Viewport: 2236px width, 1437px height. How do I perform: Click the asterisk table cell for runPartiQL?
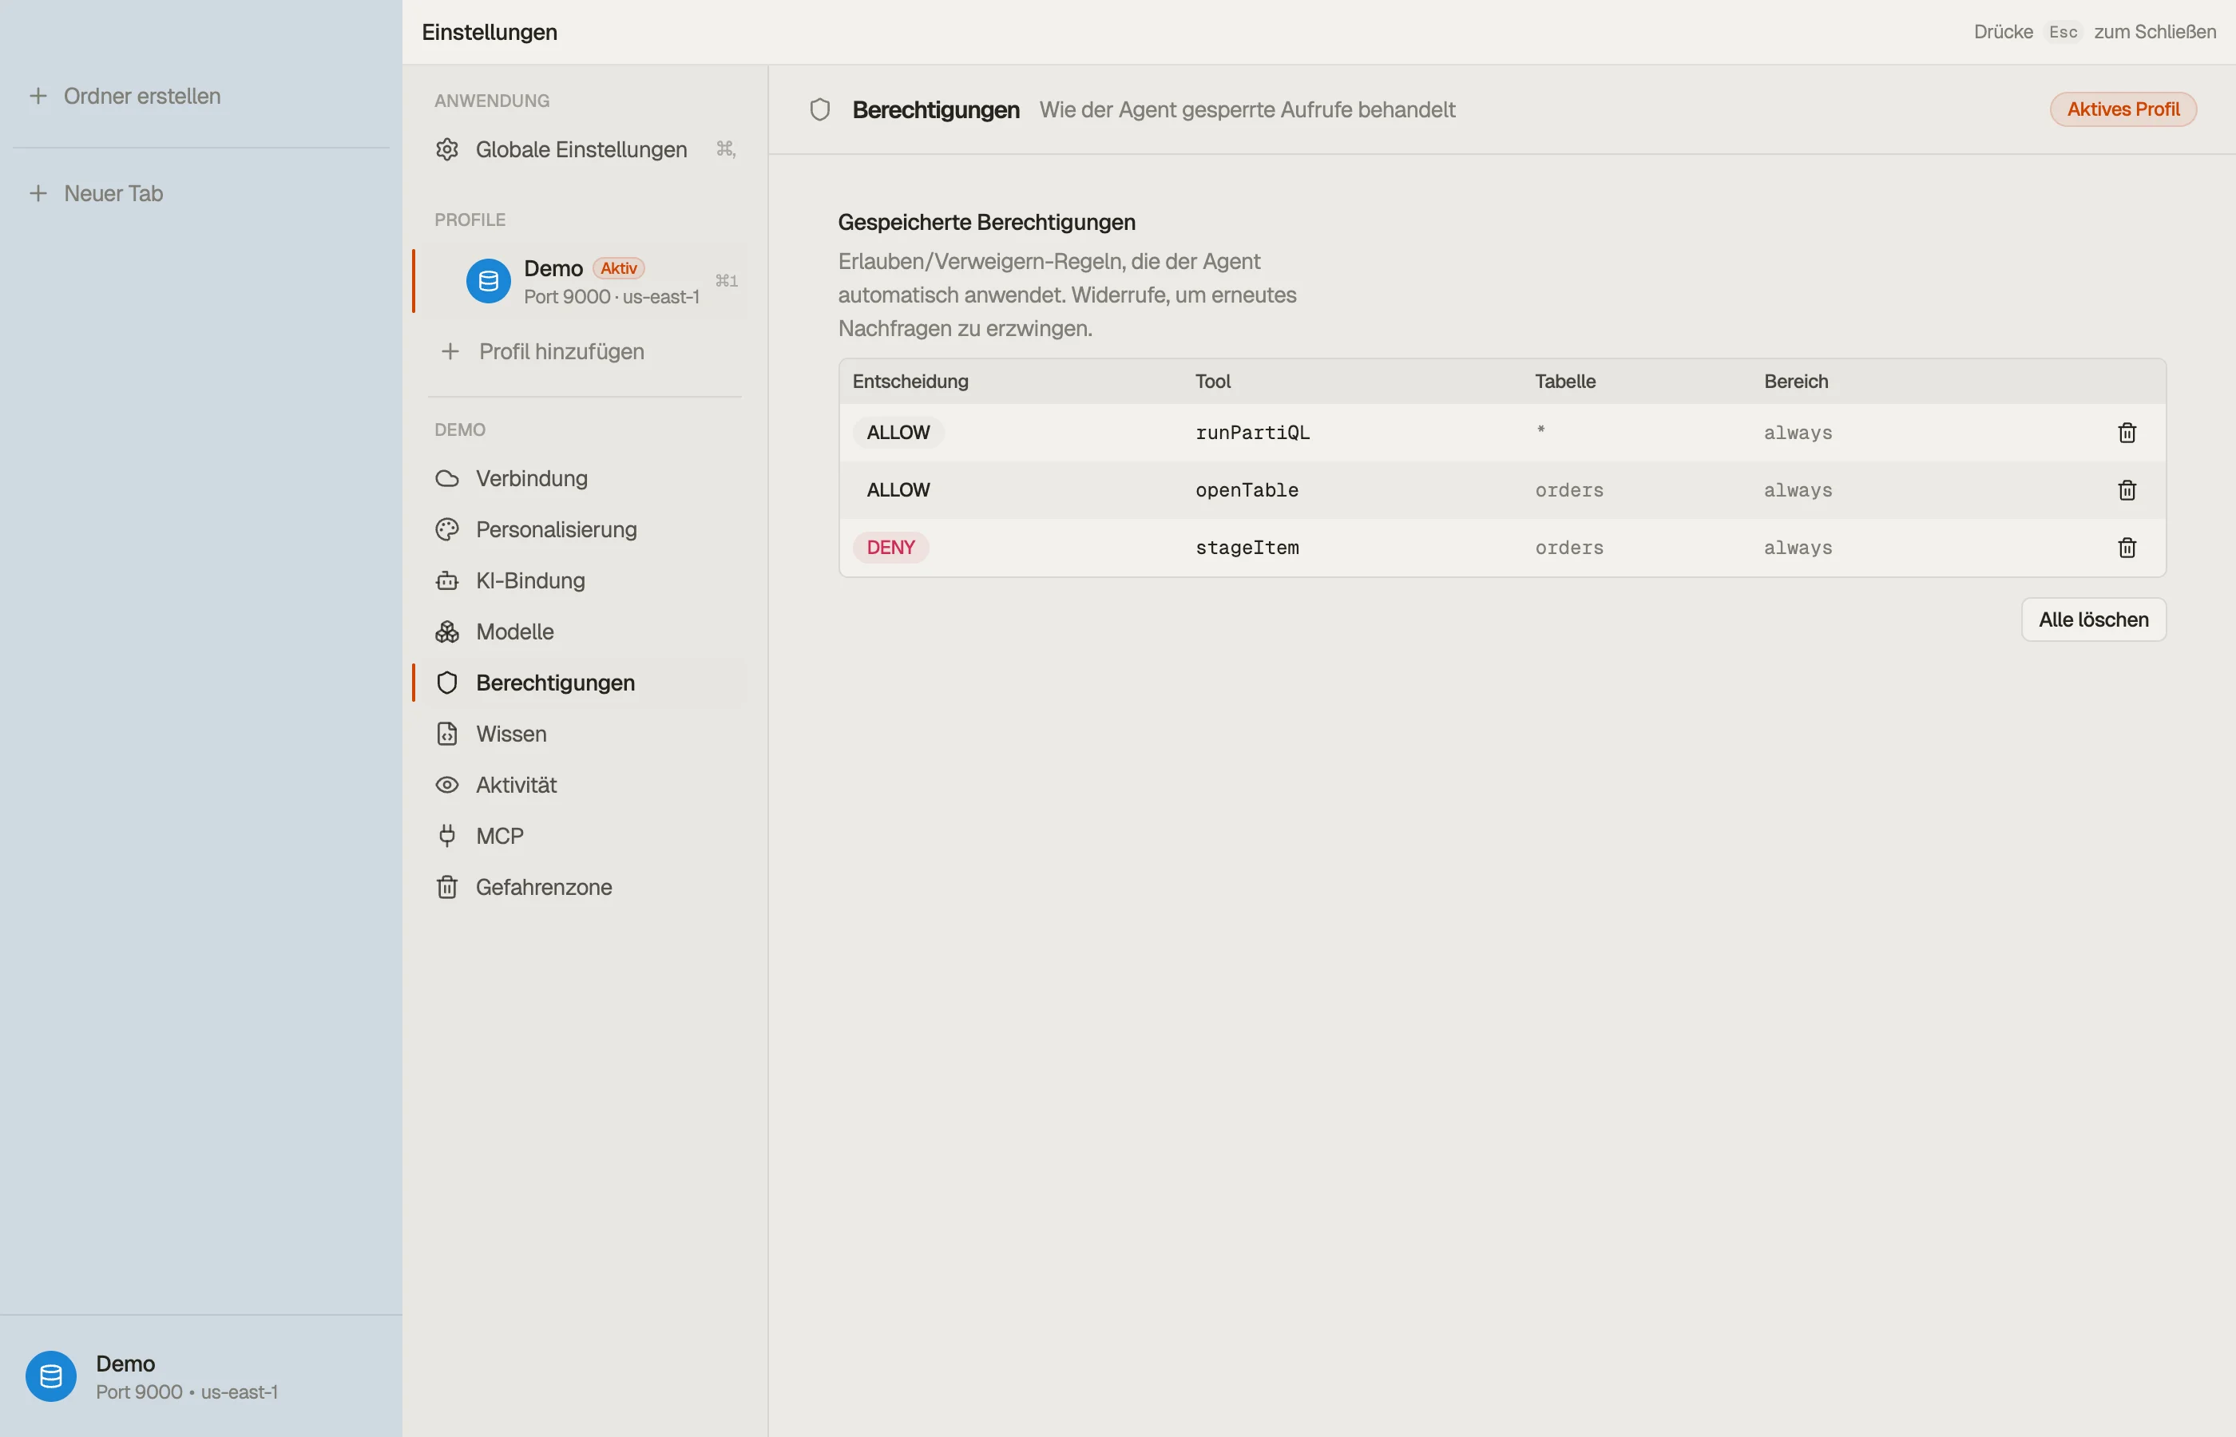[x=1540, y=430]
